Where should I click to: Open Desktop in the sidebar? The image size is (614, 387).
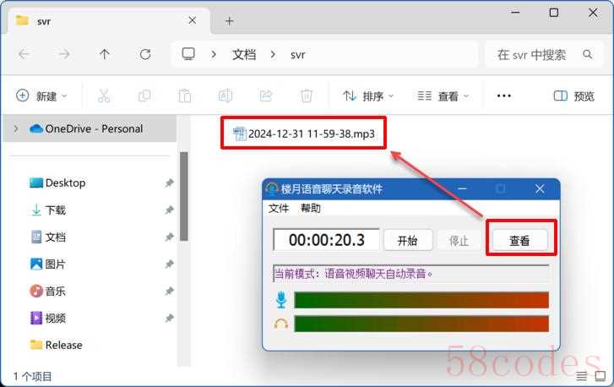[x=65, y=183]
